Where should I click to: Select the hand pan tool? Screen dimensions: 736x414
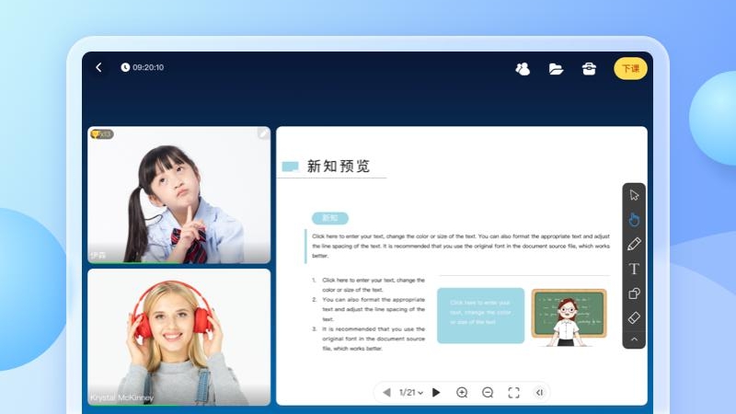(634, 219)
